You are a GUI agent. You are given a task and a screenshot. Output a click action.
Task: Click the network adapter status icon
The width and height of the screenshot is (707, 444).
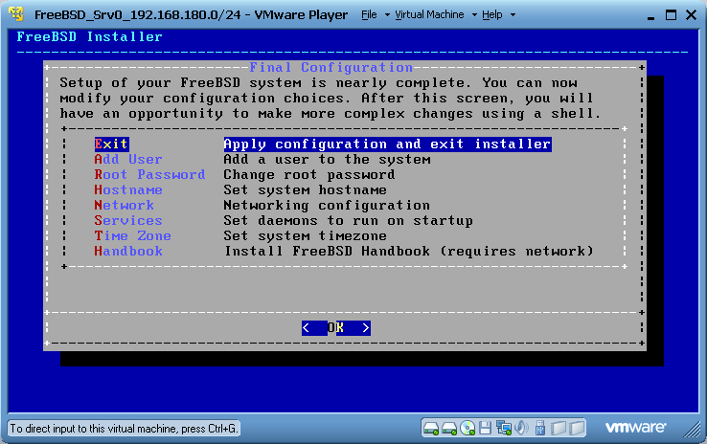[x=504, y=428]
